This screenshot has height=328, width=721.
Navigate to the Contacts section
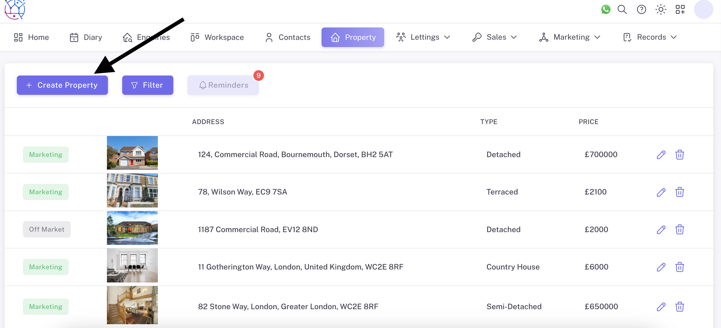coord(287,37)
